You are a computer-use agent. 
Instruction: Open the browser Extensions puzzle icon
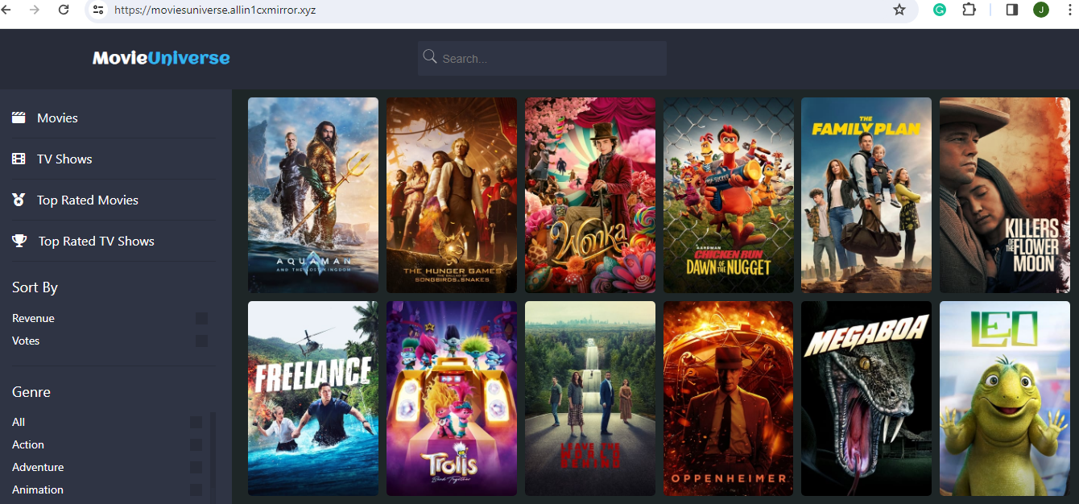point(969,10)
